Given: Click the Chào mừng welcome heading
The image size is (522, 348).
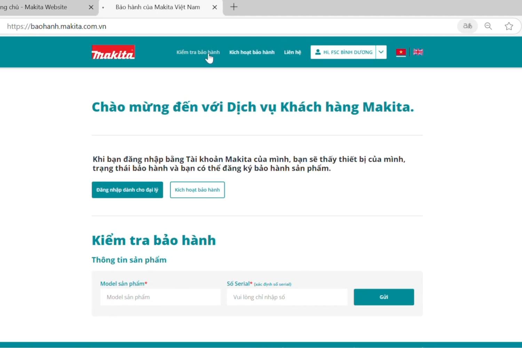Looking at the screenshot, I should (253, 107).
